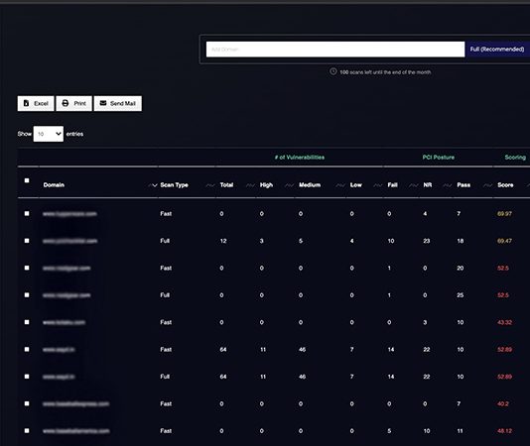Click the Send Mail button

[118, 103]
